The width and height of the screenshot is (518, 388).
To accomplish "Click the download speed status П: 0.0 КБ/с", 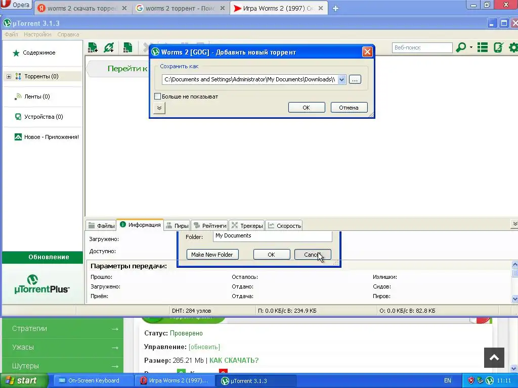I will pos(287,311).
